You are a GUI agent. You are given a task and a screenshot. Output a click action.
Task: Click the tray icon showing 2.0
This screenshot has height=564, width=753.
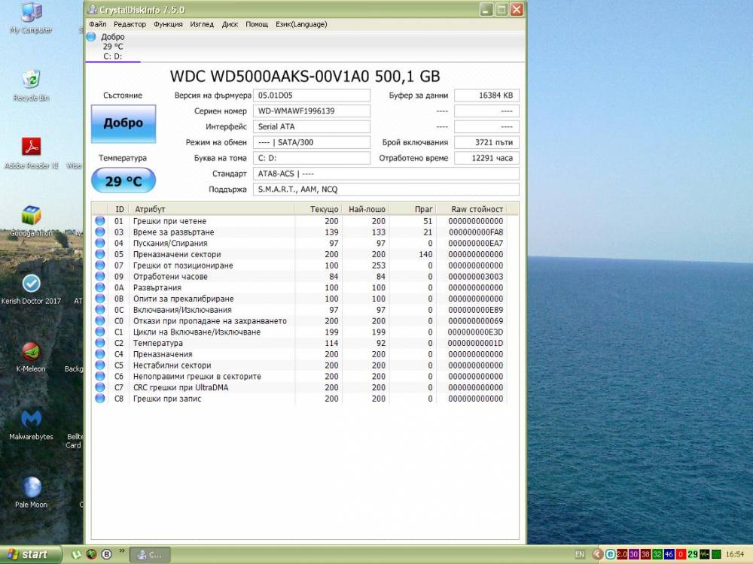(622, 554)
